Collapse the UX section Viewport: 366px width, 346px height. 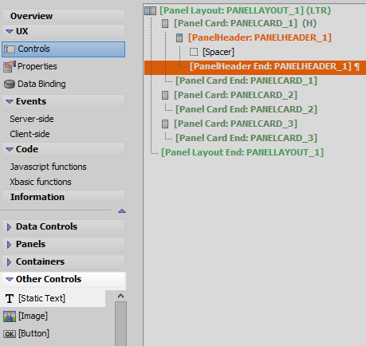tap(10, 31)
